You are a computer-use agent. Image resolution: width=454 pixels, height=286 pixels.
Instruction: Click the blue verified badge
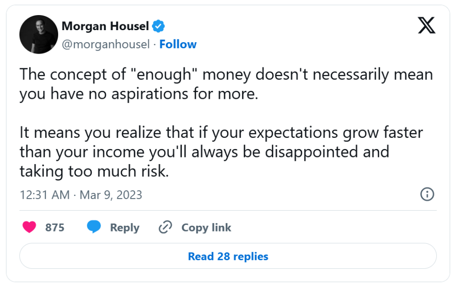[159, 27]
